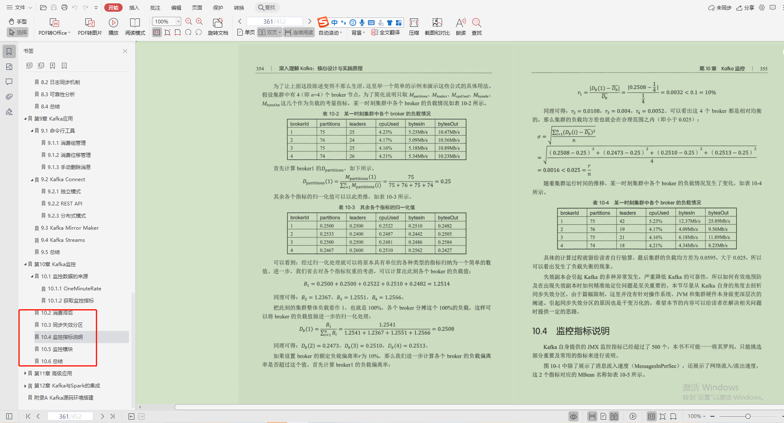This screenshot has width=784, height=423.
Task: Rotate page counterclockwise icon
Action: point(199,32)
